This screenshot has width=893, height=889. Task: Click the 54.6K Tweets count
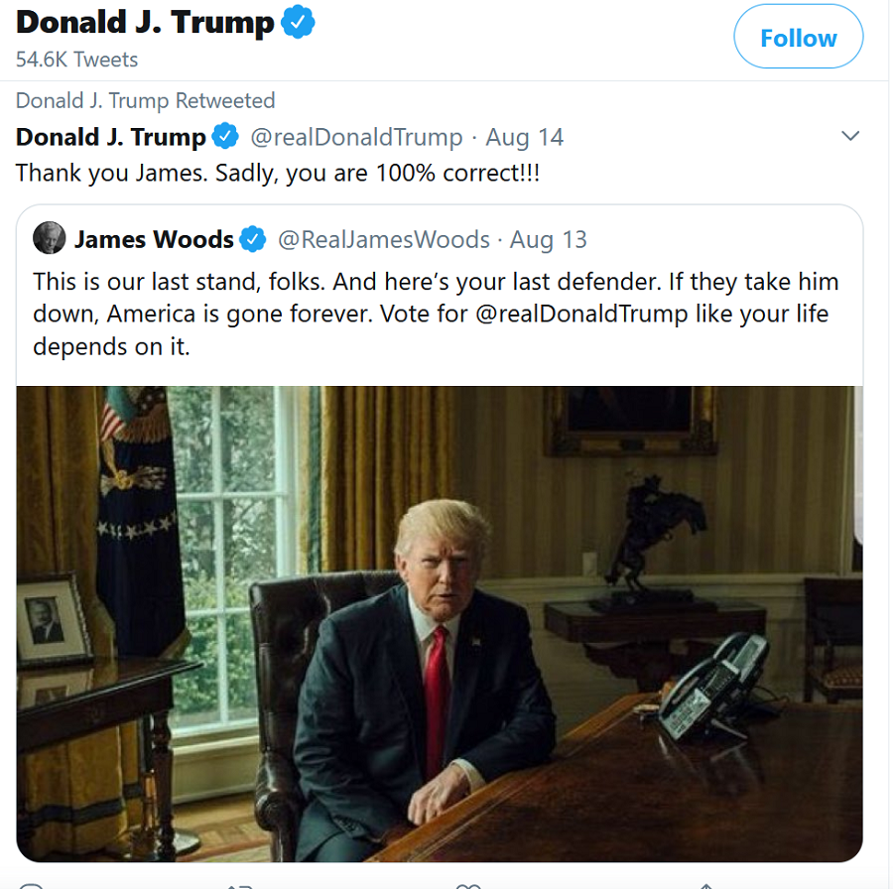click(76, 60)
